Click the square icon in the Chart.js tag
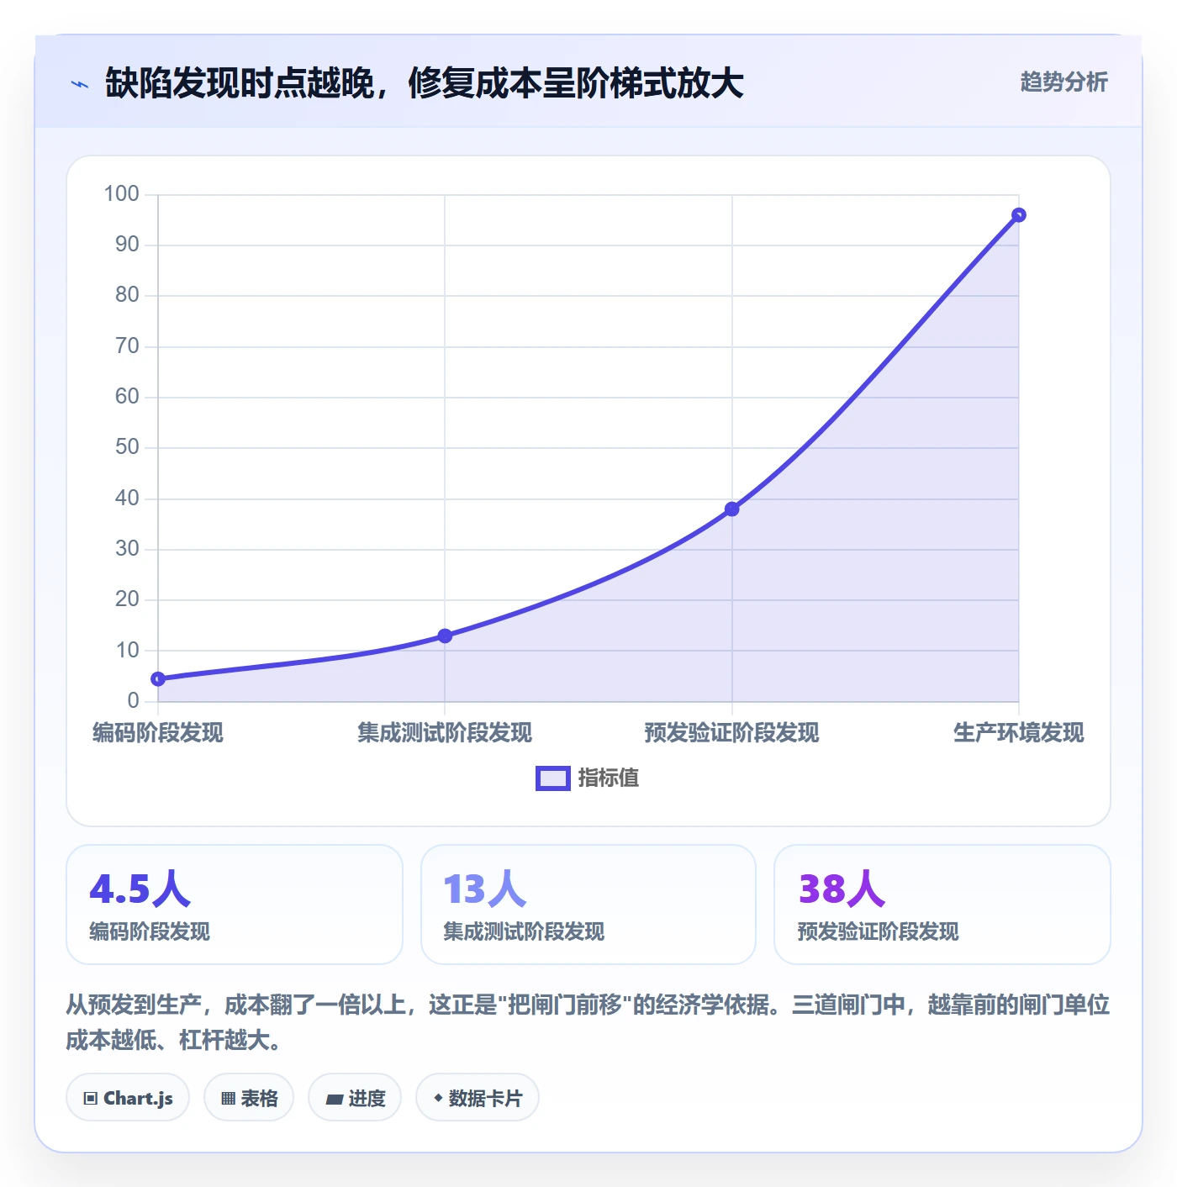This screenshot has width=1177, height=1187. point(91,1099)
